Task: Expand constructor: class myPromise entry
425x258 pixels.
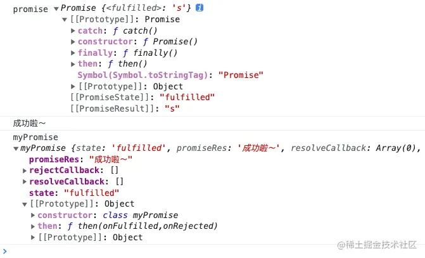Action: point(33,215)
